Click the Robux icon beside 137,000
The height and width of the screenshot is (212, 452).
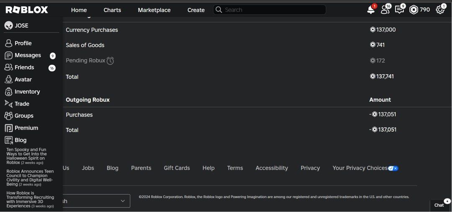[372, 29]
